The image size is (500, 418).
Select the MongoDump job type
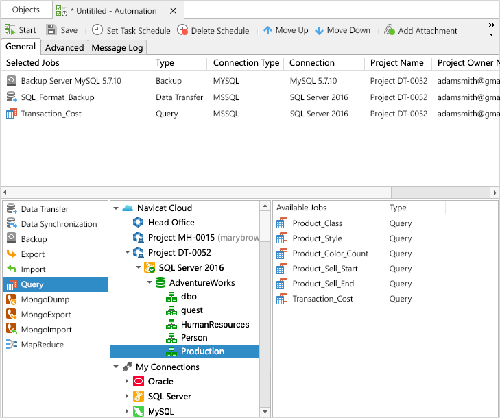55,299
